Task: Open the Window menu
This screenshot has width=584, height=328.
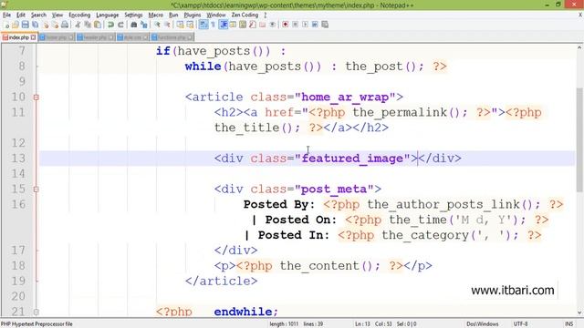Action: tap(216, 15)
